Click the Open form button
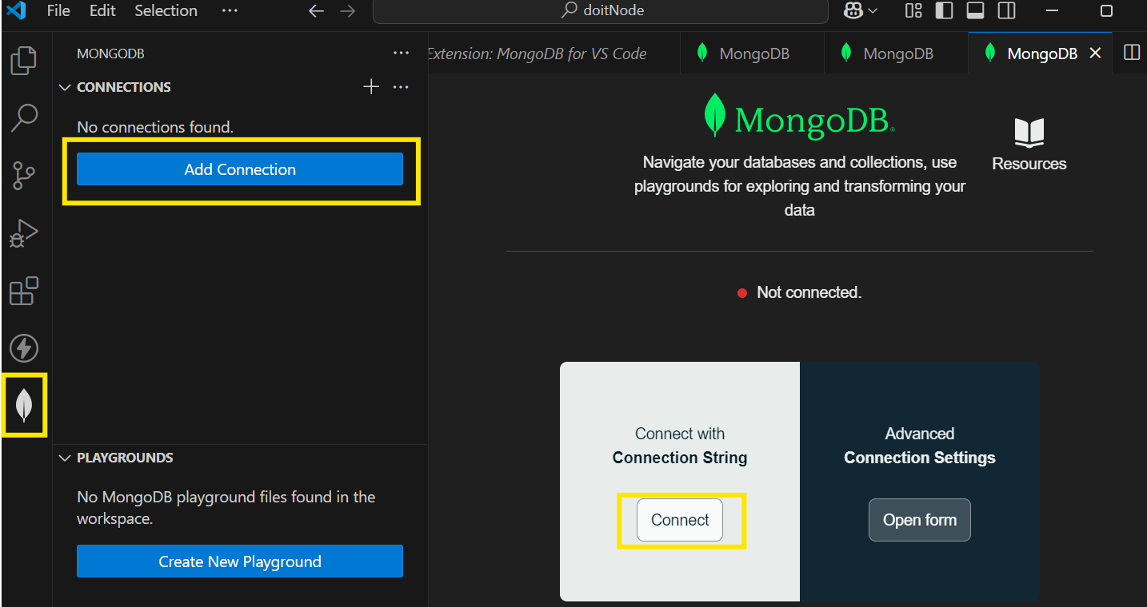The width and height of the screenshot is (1147, 607). point(920,520)
